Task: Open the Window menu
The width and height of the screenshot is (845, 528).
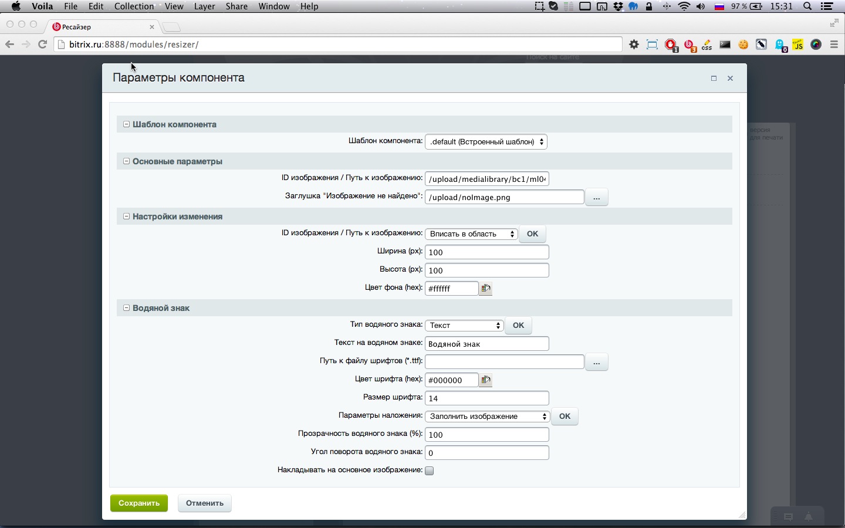Action: 274,6
